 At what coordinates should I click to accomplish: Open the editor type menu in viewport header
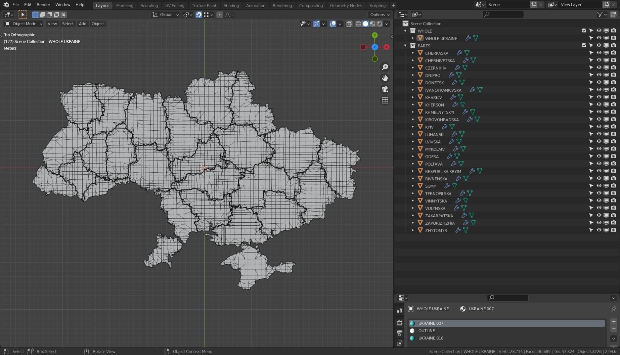8,14
